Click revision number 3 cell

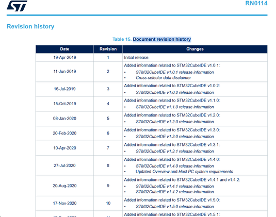pyautogui.click(x=108, y=89)
